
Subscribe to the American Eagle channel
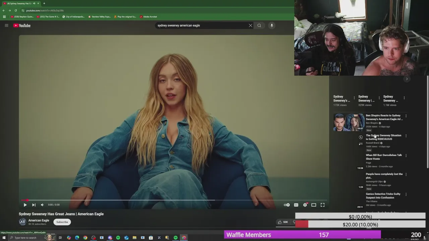62,222
